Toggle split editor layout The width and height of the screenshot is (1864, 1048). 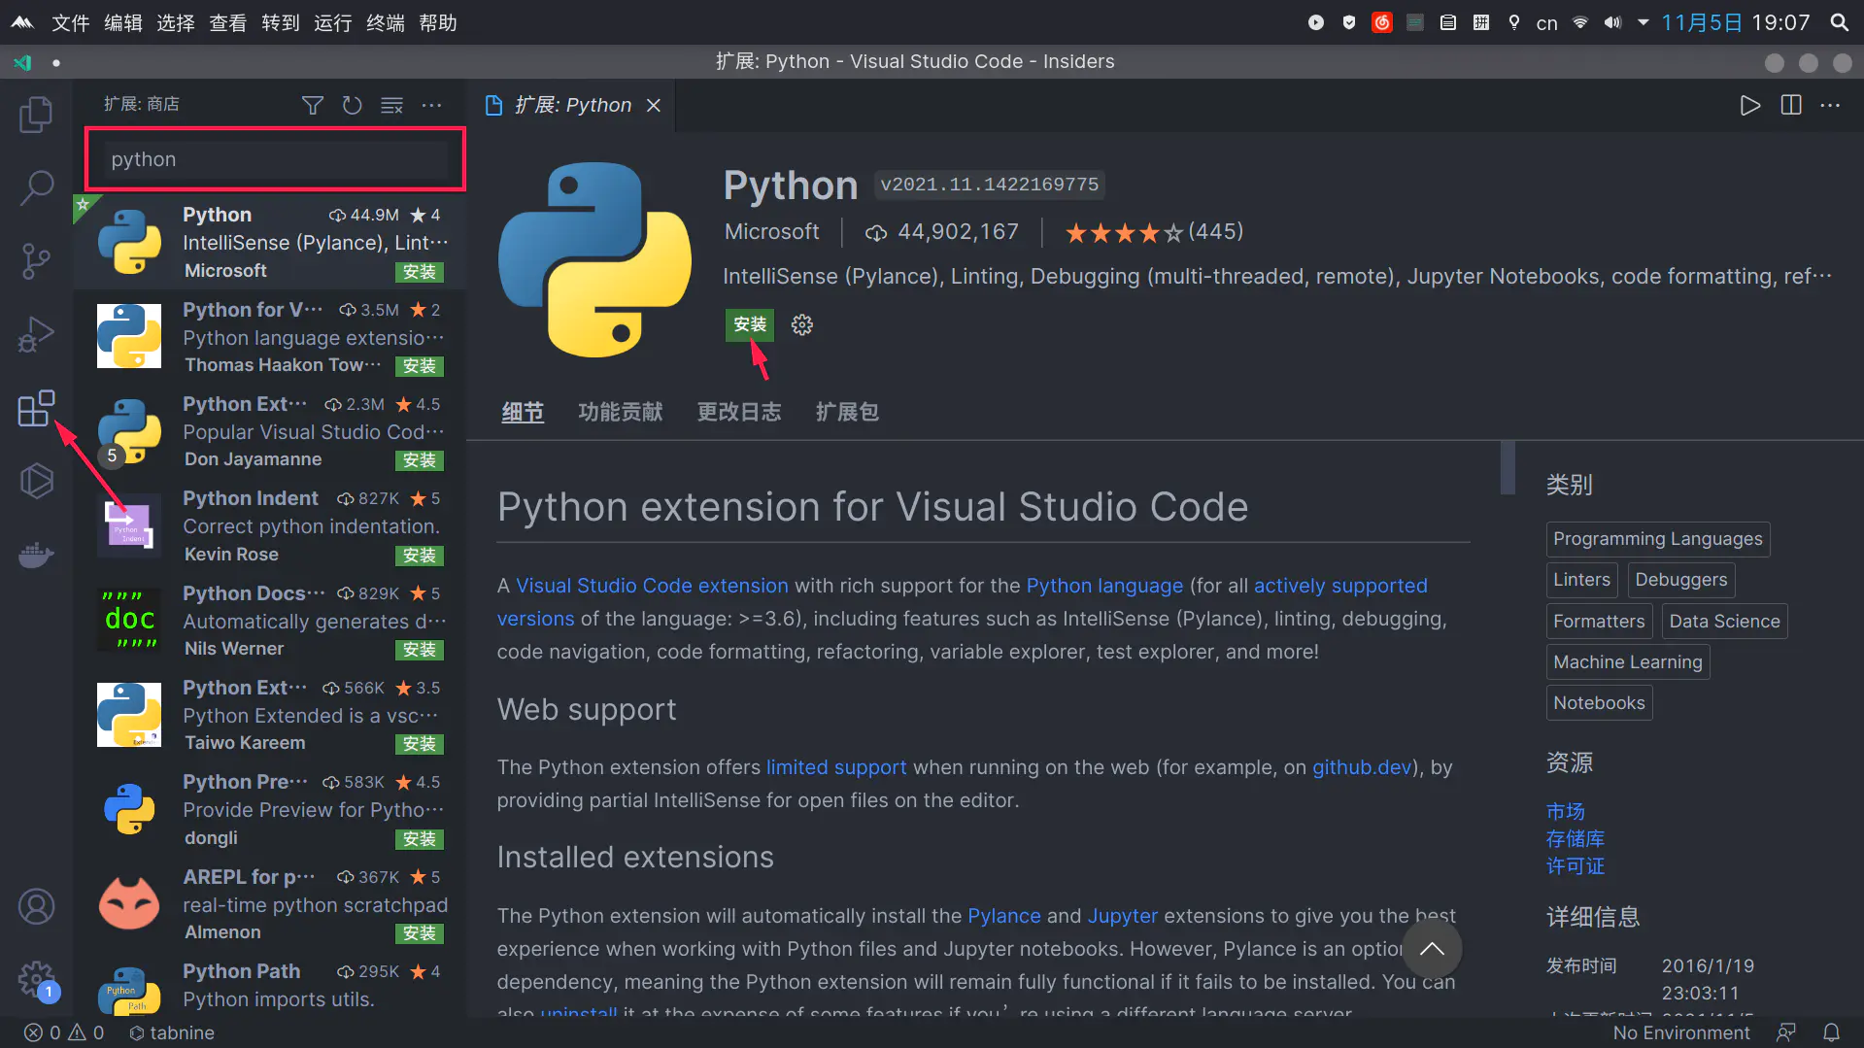pos(1791,105)
